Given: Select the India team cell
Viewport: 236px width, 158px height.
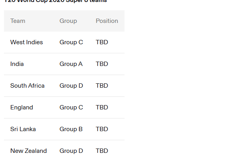Looking at the screenshot, I should tap(17, 64).
